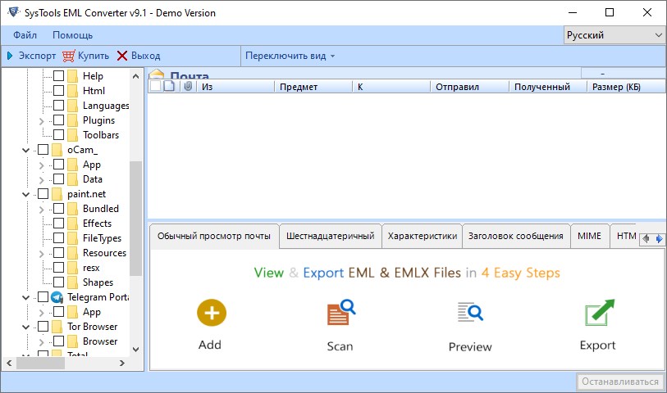Viewport: 667px width, 393px height.
Task: Click the Shapes folder icon
Action: coord(73,282)
